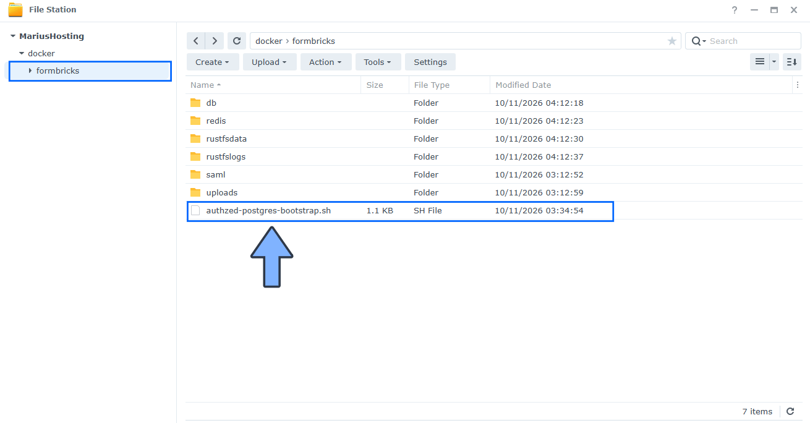Click the saml folder icon
This screenshot has width=810, height=423.
pos(195,174)
